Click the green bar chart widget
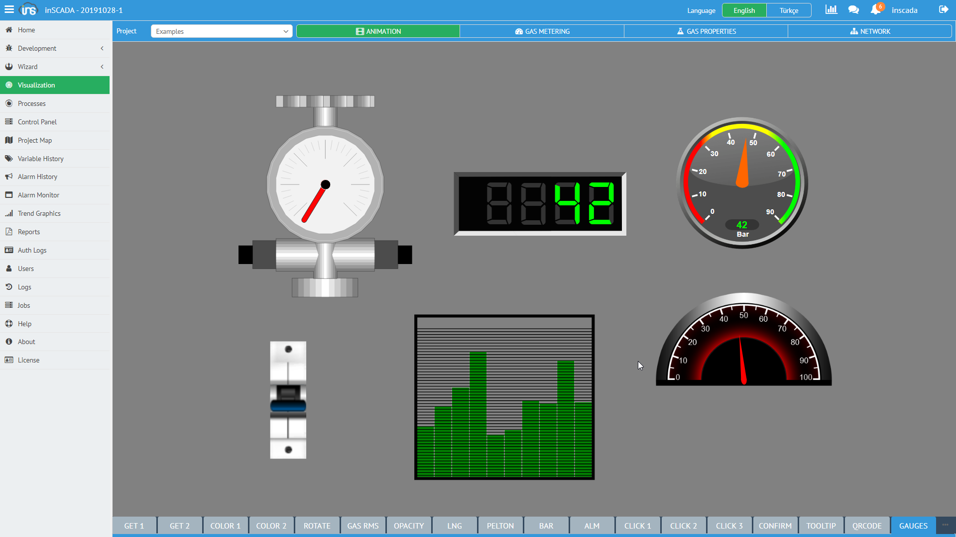Viewport: 956px width, 537px height. [x=504, y=397]
